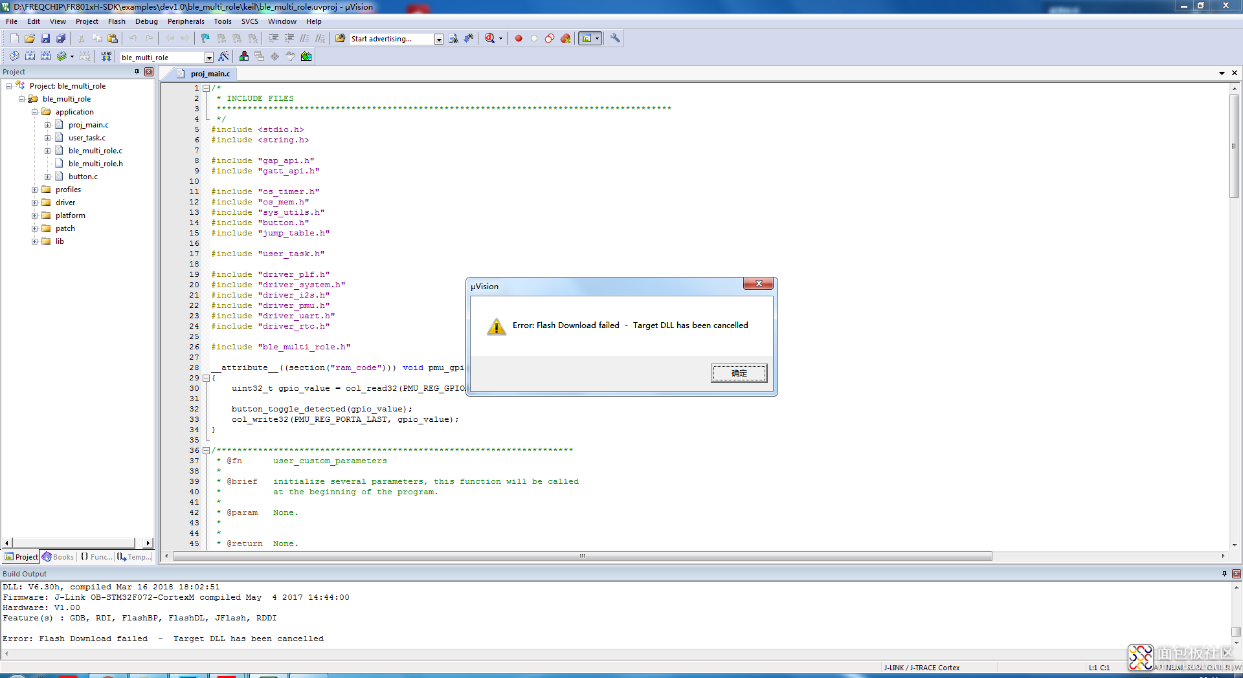Kill all breakpoints icon
This screenshot has width=1243, height=678.
pyautogui.click(x=565, y=39)
